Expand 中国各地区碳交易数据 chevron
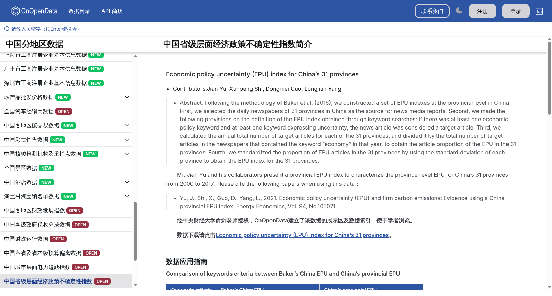This screenshot has width=552, height=296. coord(127,126)
